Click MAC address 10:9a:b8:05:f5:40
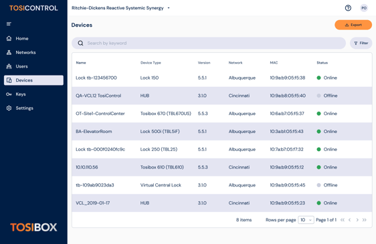376x244 pixels. point(288,96)
